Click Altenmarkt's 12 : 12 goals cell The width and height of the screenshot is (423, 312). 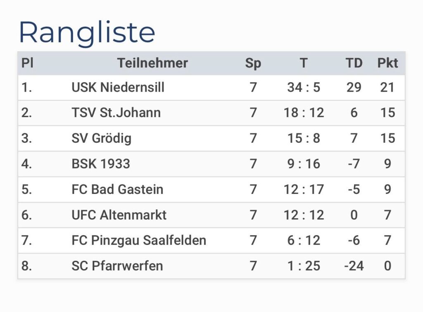304,215
